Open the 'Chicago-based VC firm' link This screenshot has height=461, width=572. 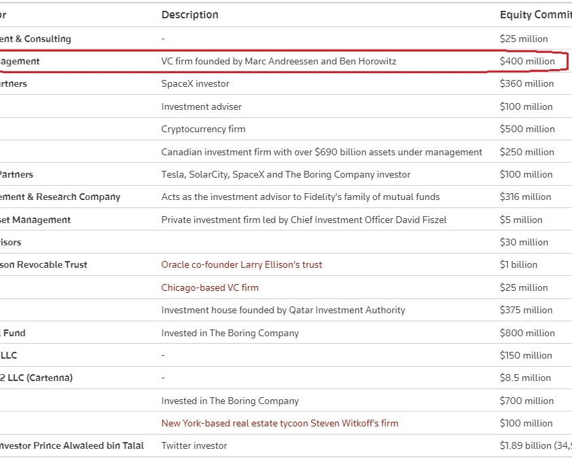[210, 287]
